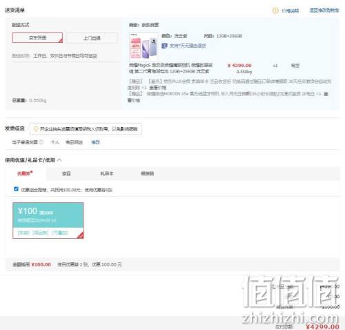Click 查看价格 for the first gift item

pos(158,88)
